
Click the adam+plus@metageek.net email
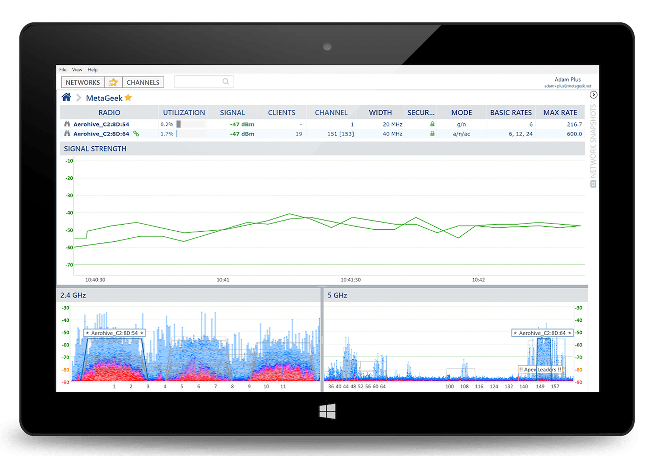tap(568, 86)
